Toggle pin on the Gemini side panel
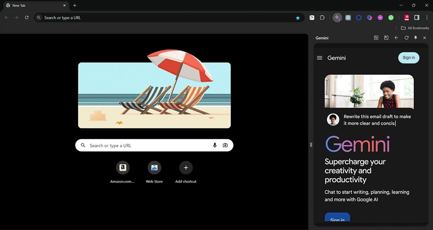Viewport: 433px width, 230px height. (x=416, y=38)
